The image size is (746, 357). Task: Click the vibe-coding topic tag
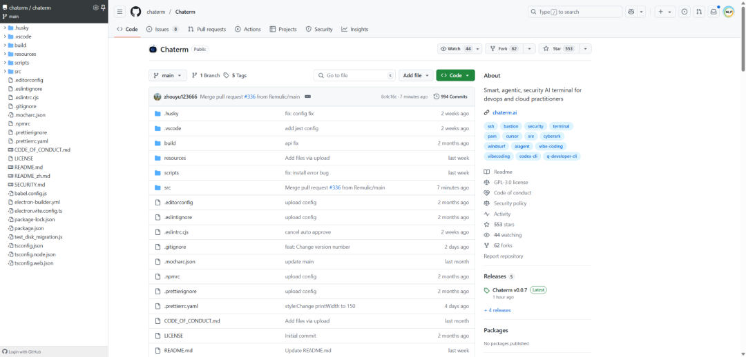551,146
